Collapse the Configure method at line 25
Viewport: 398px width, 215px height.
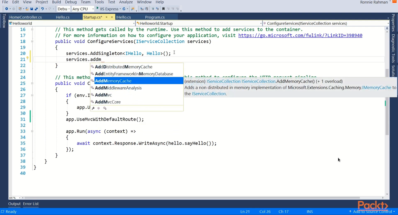click(x=32, y=83)
